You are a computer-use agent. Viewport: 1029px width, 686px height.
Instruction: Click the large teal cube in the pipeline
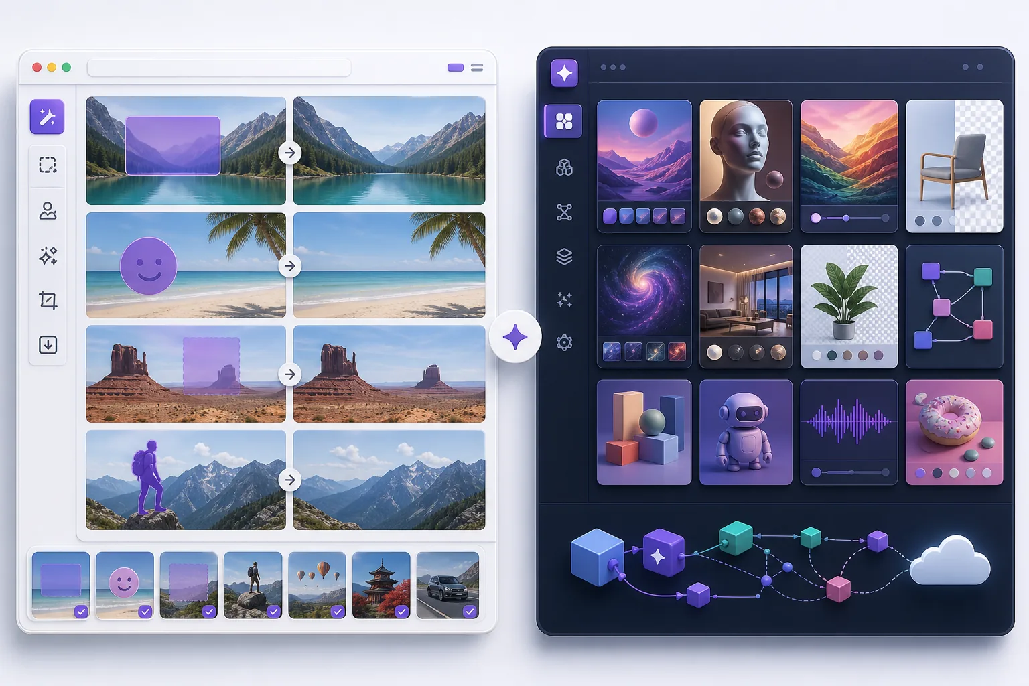[736, 538]
